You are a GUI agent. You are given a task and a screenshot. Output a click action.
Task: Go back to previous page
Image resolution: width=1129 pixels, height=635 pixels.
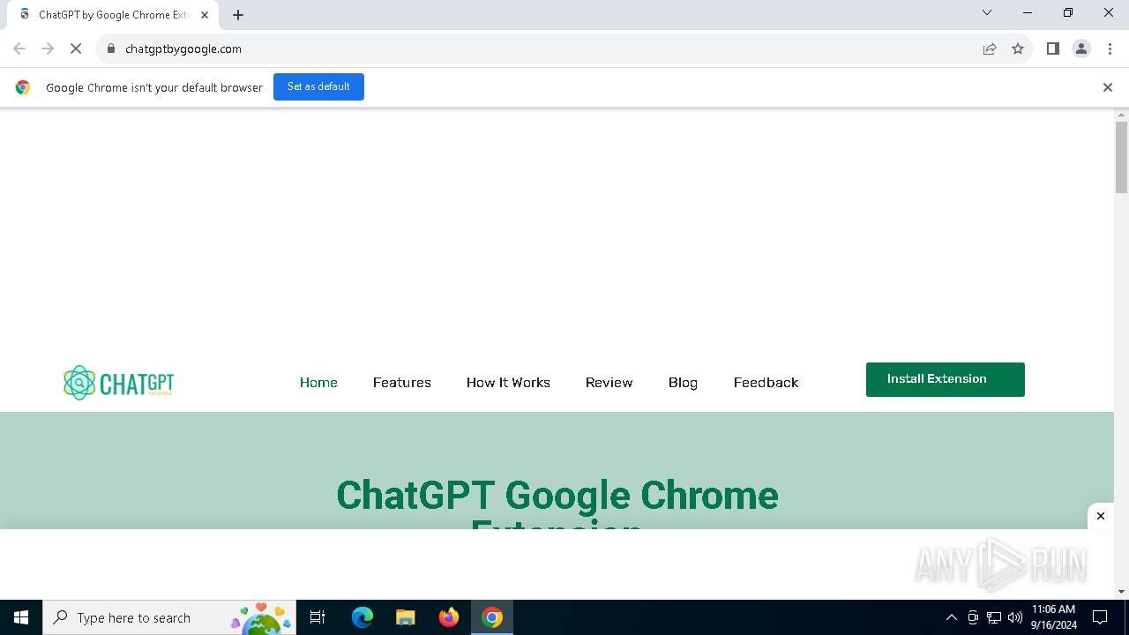(19, 49)
